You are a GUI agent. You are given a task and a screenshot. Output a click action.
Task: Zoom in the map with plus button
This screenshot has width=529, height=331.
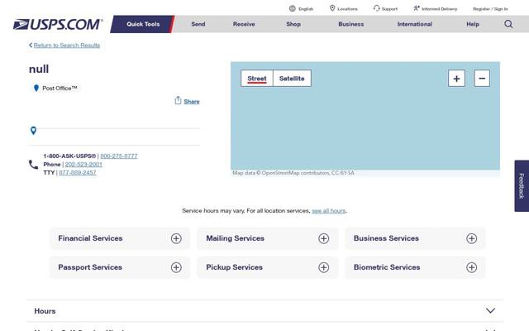[x=456, y=79]
